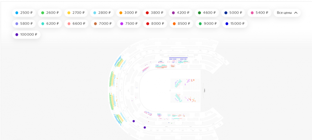
Task: Filter by 4600 ₽ tickets
Action: tap(206, 13)
